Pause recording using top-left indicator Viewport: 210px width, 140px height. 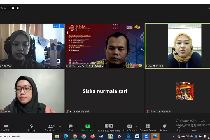13,8
